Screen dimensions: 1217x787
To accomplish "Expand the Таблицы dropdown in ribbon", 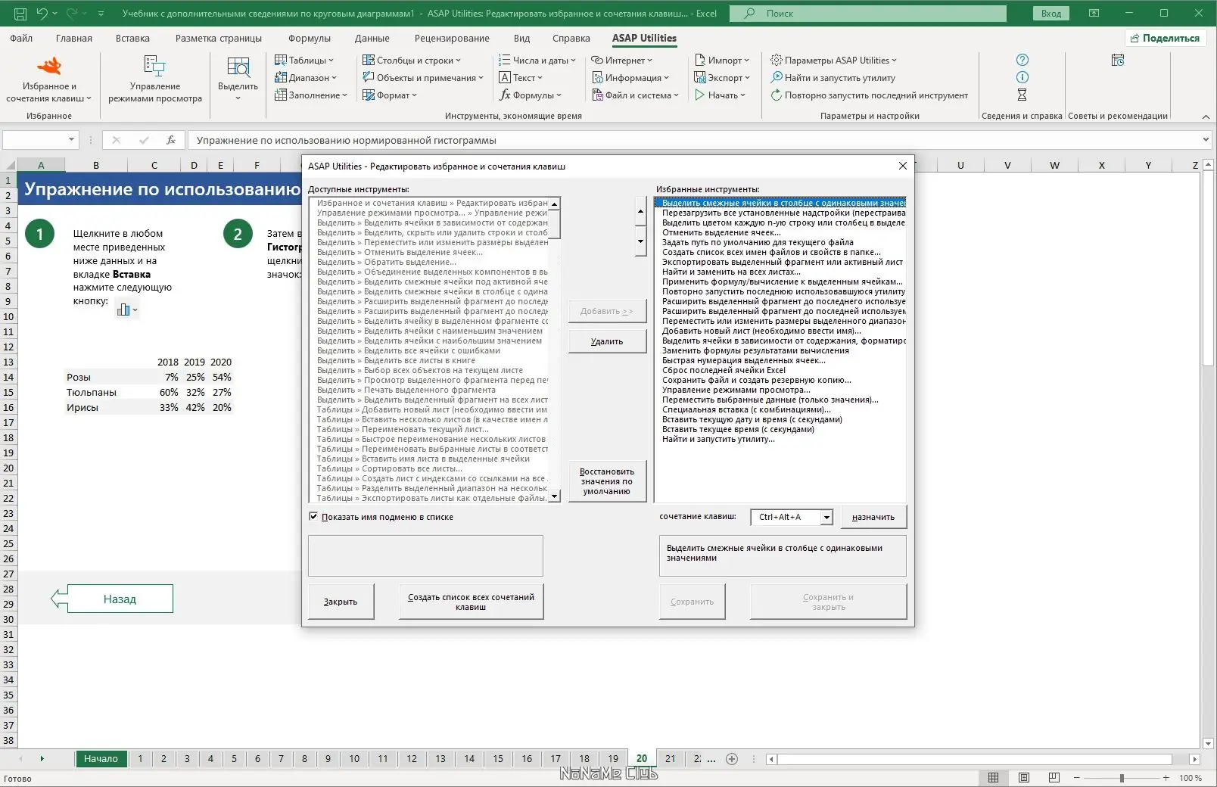I will coord(303,61).
